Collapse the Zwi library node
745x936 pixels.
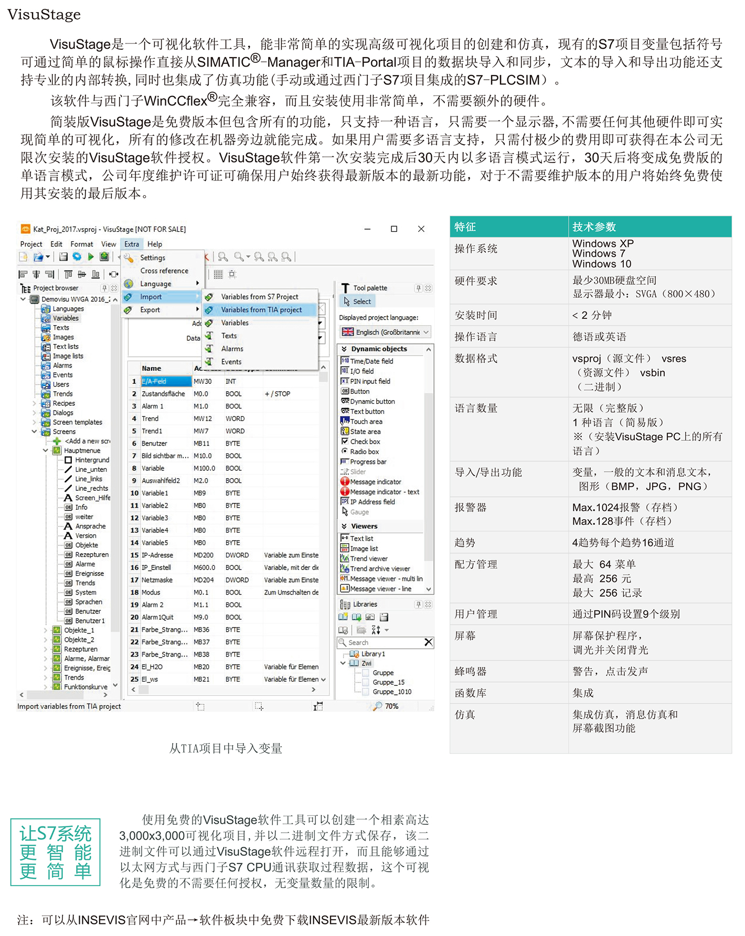(343, 663)
